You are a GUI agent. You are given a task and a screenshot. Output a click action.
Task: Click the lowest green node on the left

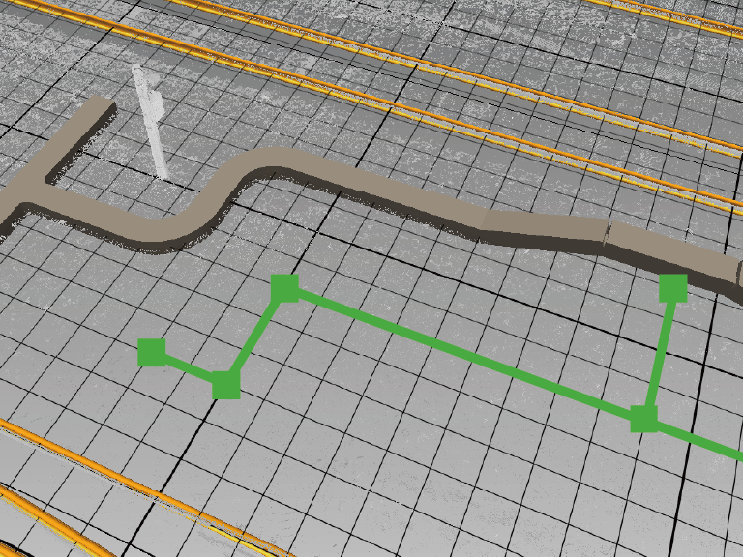225,385
